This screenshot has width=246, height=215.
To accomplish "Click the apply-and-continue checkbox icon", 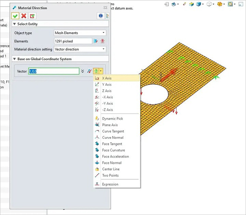I will (x=32, y=16).
